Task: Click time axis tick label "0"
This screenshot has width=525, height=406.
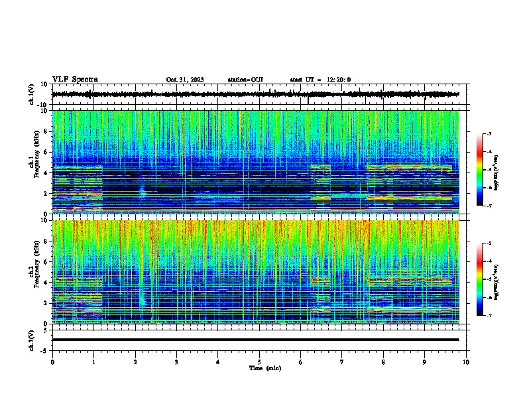Action: click(52, 362)
